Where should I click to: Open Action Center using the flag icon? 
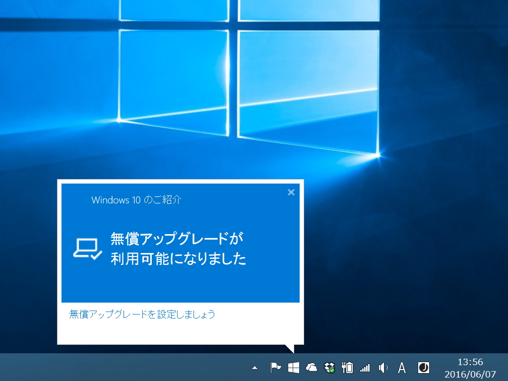[276, 368]
